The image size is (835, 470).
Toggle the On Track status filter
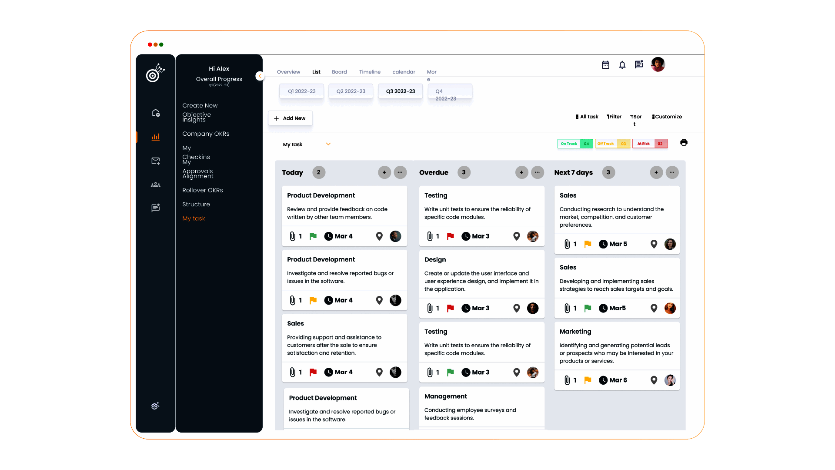pos(574,144)
